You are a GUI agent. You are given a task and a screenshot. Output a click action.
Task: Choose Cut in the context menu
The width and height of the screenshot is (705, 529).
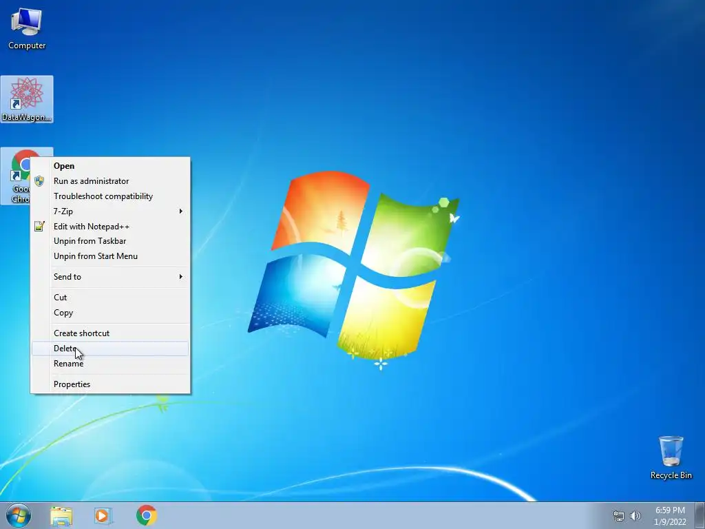click(110, 298)
